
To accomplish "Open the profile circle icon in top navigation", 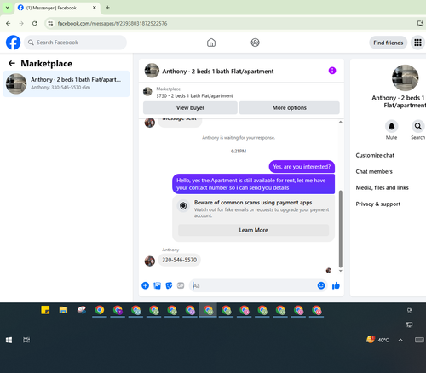I will click(255, 43).
